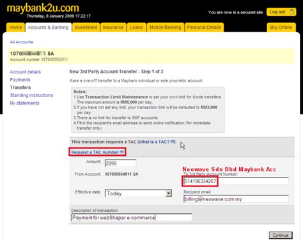Open the Effective date dropdown
The width and height of the screenshot is (303, 242).
click(138, 193)
